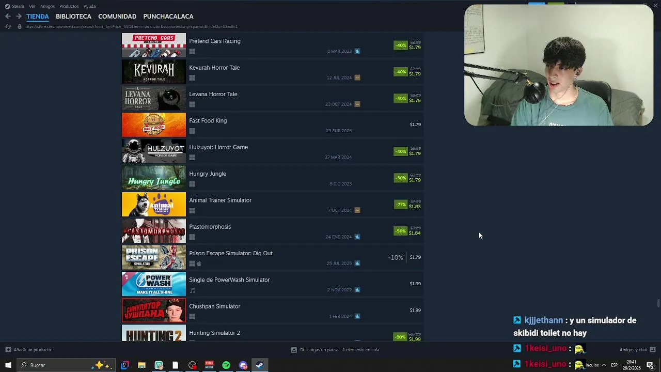Click Windows icon under Fast Food King

point(192,131)
